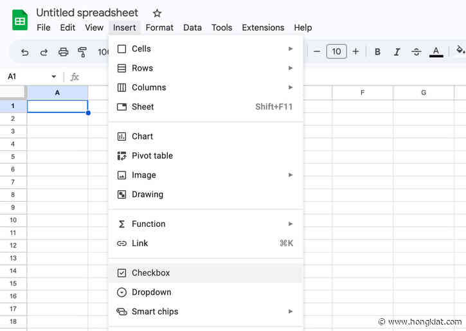Image resolution: width=466 pixels, height=331 pixels.
Task: Click the Cells icon in Insert menu
Action: tap(121, 49)
